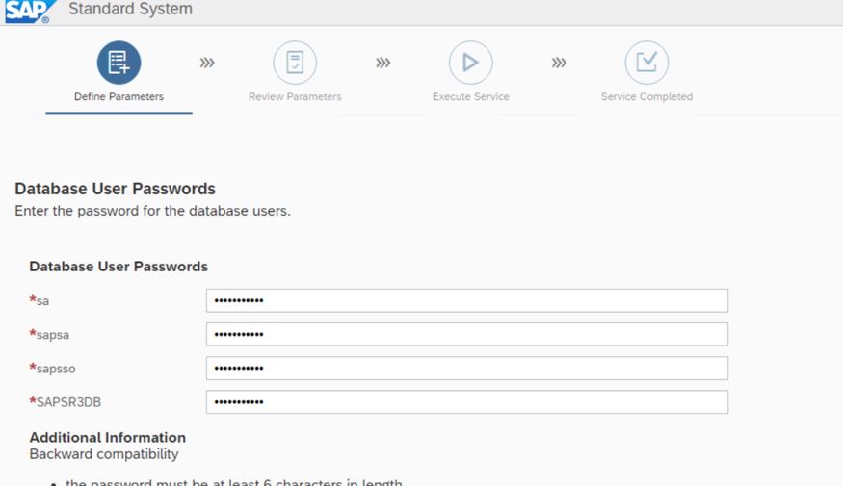
Task: Select the Define Parameters step icon
Action: 119,63
